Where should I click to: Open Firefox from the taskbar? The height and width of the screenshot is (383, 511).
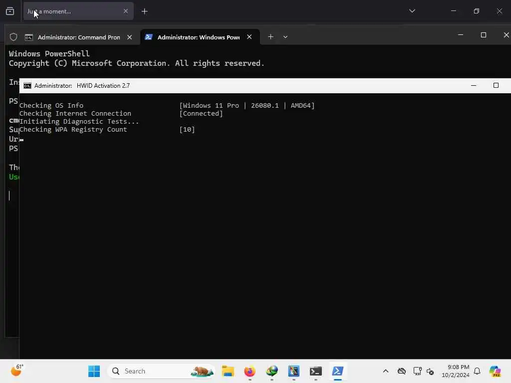(x=250, y=371)
